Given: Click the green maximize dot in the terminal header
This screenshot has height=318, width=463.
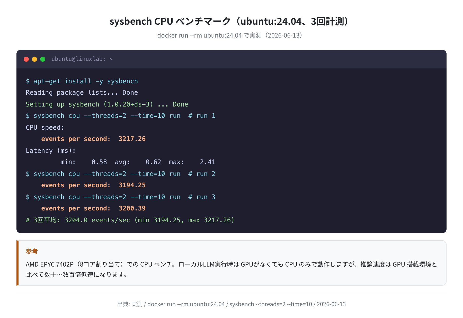Looking at the screenshot, I should point(43,59).
